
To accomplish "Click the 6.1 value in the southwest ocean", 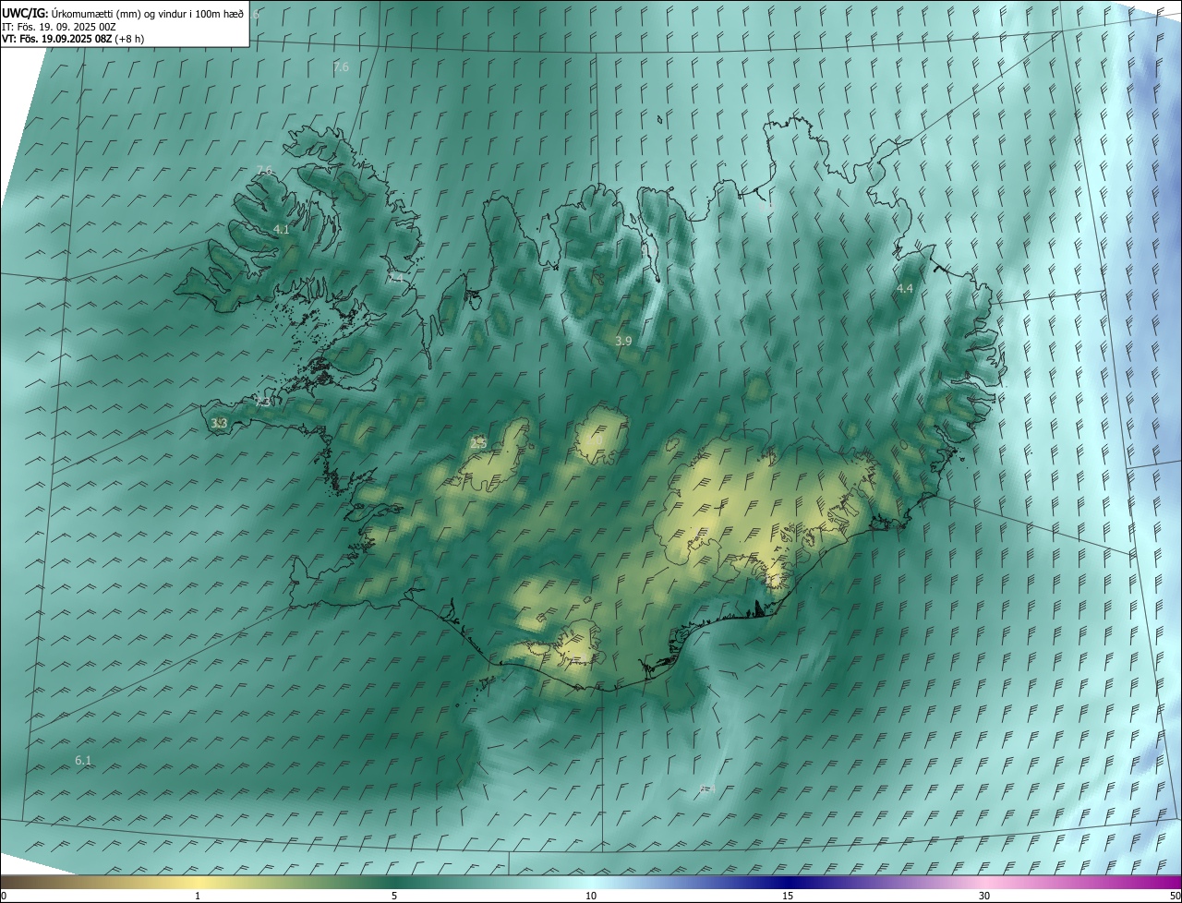I will click(83, 760).
